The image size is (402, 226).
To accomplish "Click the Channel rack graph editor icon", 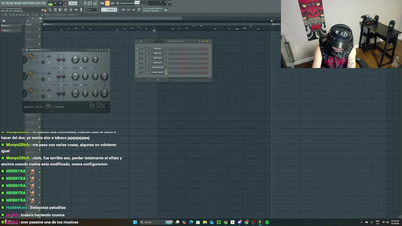I will (x=203, y=41).
